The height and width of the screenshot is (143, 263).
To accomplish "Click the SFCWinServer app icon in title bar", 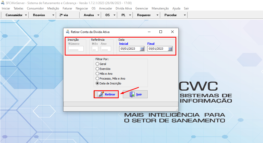I will pos(3,3).
